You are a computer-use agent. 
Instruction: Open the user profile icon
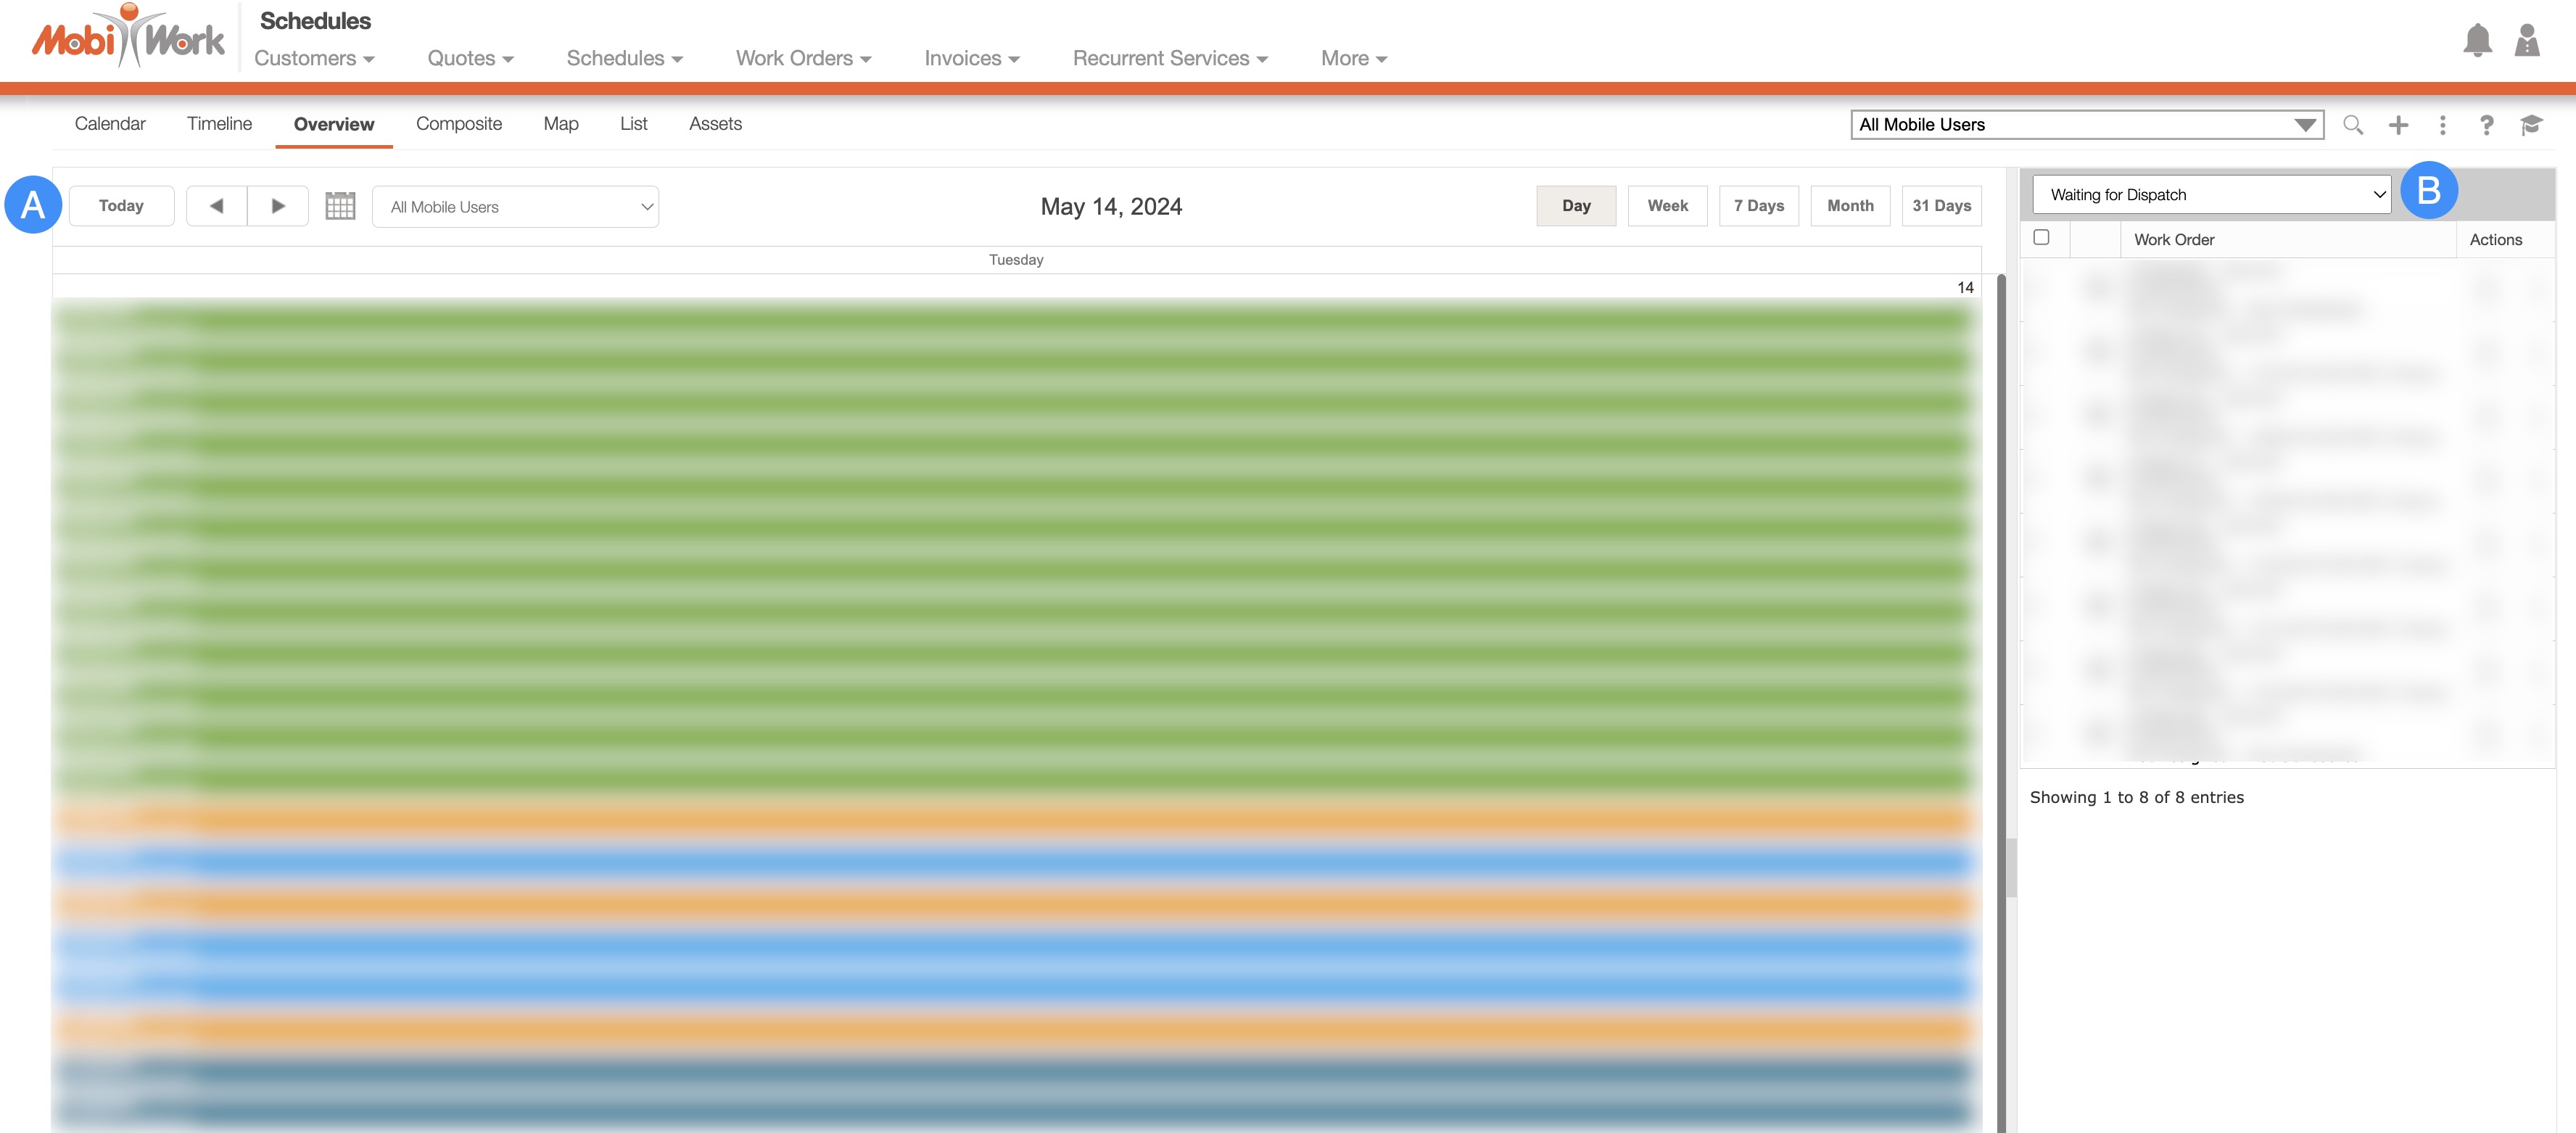coord(2526,40)
